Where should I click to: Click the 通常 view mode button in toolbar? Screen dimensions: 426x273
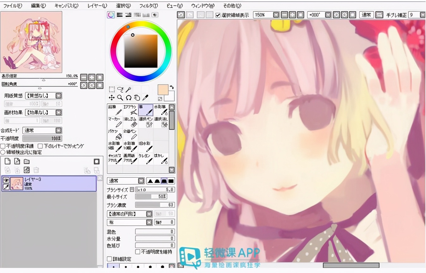point(367,15)
